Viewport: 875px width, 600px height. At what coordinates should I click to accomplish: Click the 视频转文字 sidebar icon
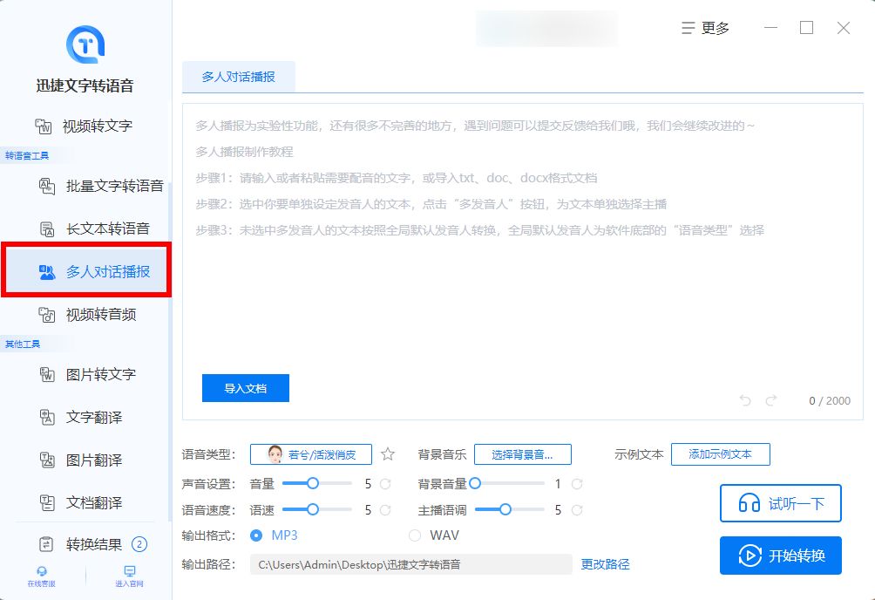44,126
